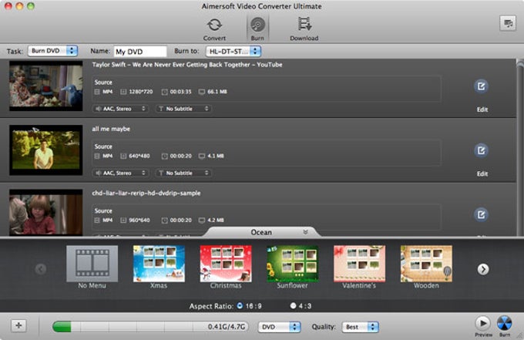Screen dimensions: 524x340
Task: Edit the DVD name field My DVD
Action: click(140, 52)
